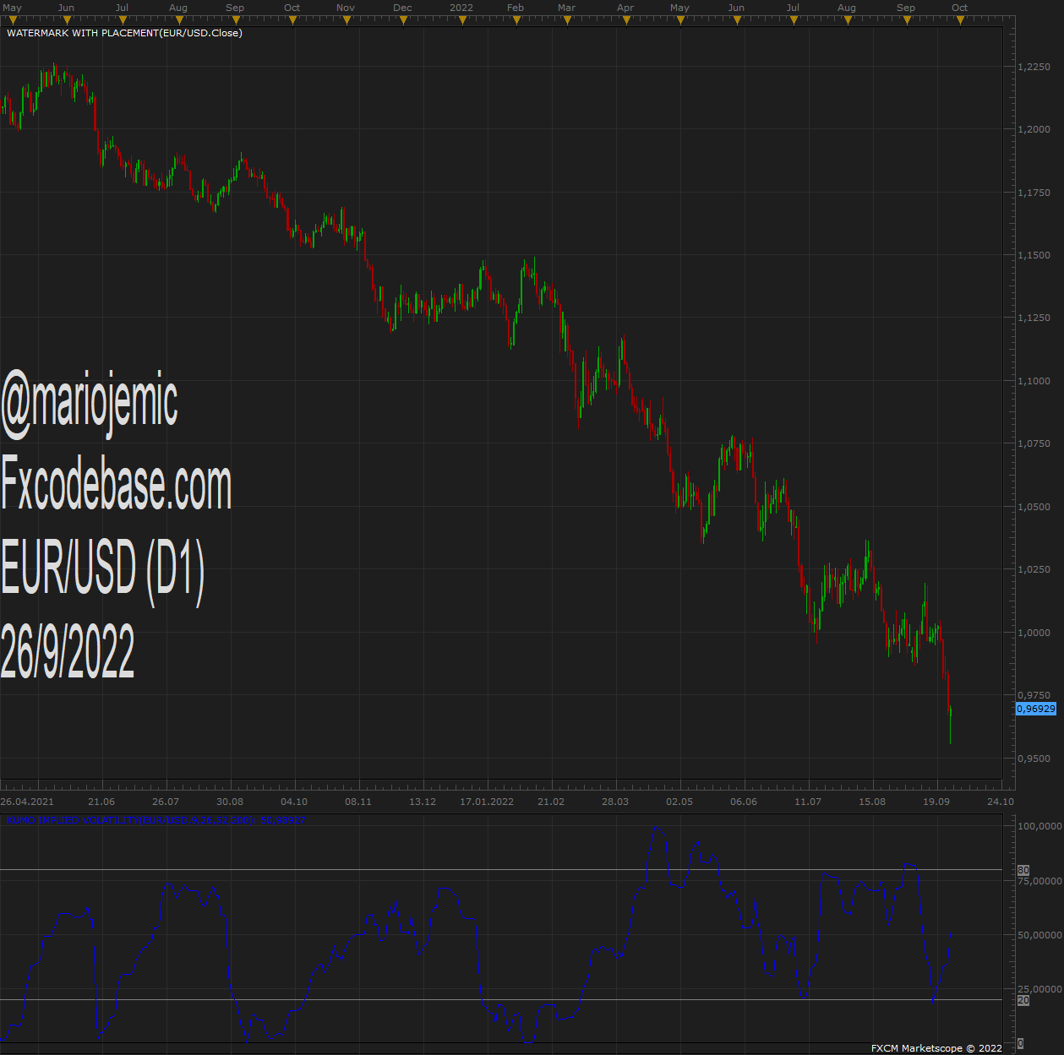Click the 1,1000 price axis label

point(1034,381)
